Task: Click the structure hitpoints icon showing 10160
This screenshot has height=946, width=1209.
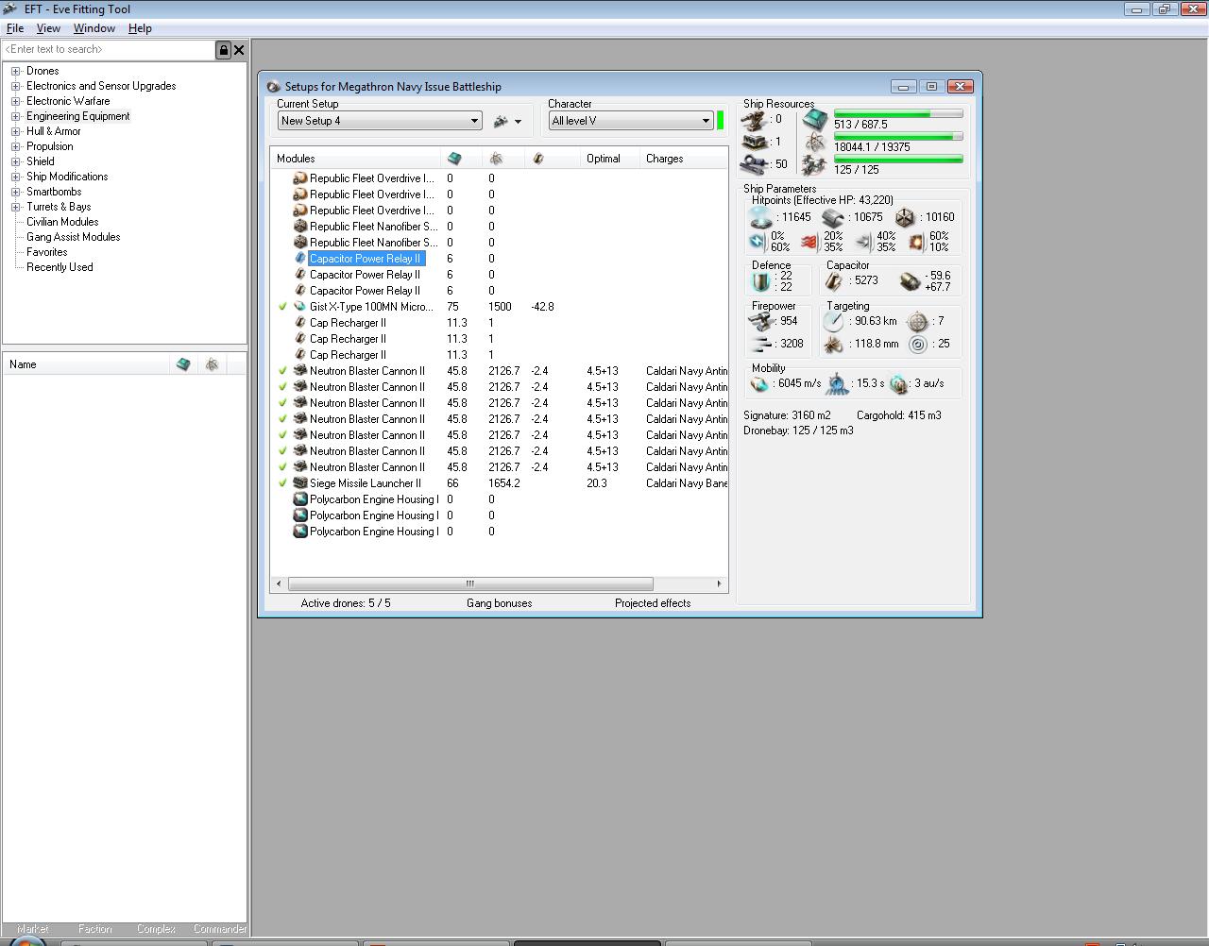Action: click(x=905, y=218)
